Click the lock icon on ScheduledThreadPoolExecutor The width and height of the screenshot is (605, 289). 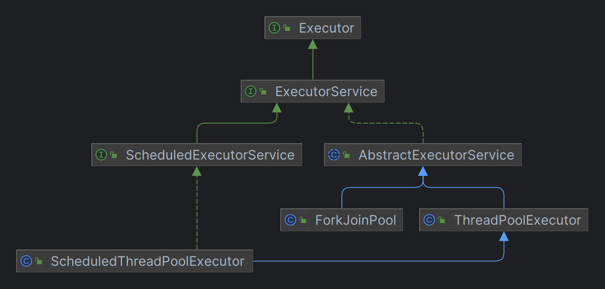(38, 261)
